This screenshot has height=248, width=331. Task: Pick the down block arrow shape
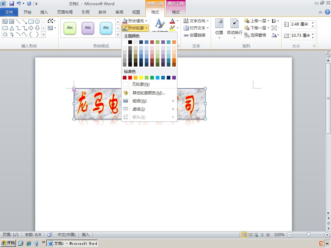[37, 28]
